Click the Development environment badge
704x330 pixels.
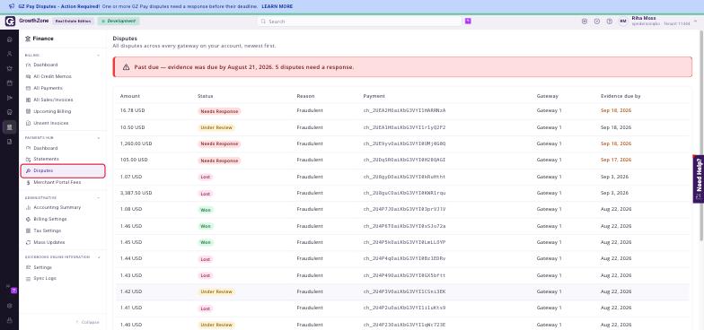[119, 22]
